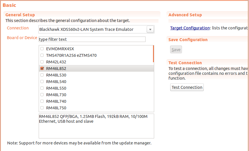Check the RM48L740 device checkbox
Screen dimensions: 249x151
(42, 101)
